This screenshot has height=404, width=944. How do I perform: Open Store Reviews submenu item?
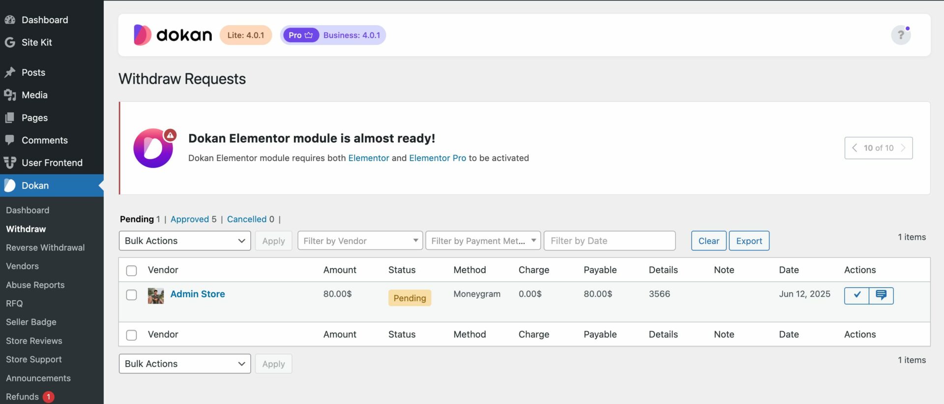pyautogui.click(x=34, y=341)
